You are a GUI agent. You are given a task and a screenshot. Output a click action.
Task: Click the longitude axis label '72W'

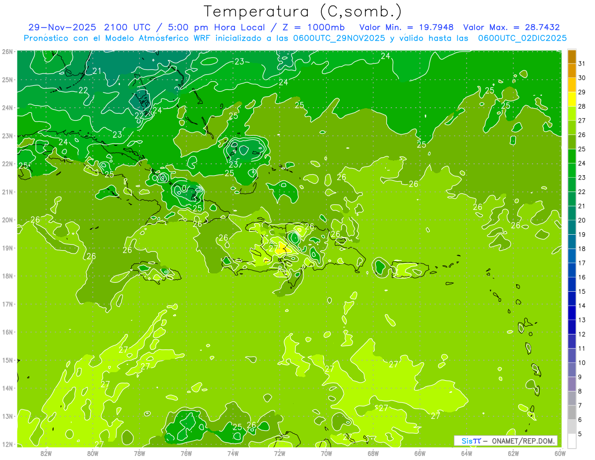280,453
